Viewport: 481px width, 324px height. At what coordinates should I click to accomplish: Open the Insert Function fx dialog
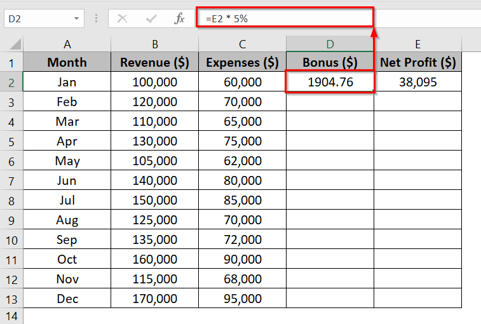(179, 18)
